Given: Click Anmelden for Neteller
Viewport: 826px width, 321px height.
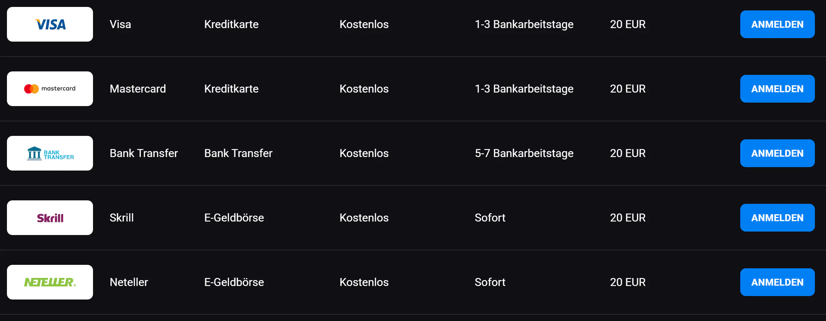Looking at the screenshot, I should 777,282.
